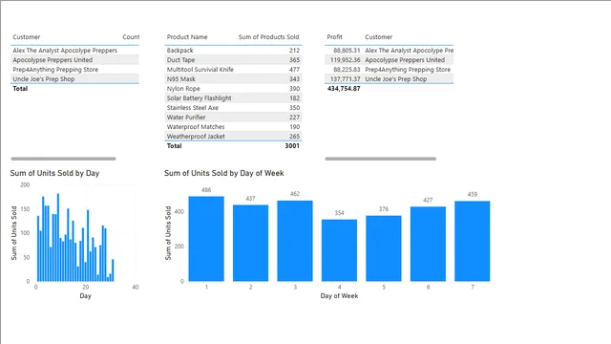
Task: Select the Day of Week 4 bar (354)
Action: pyautogui.click(x=340, y=250)
